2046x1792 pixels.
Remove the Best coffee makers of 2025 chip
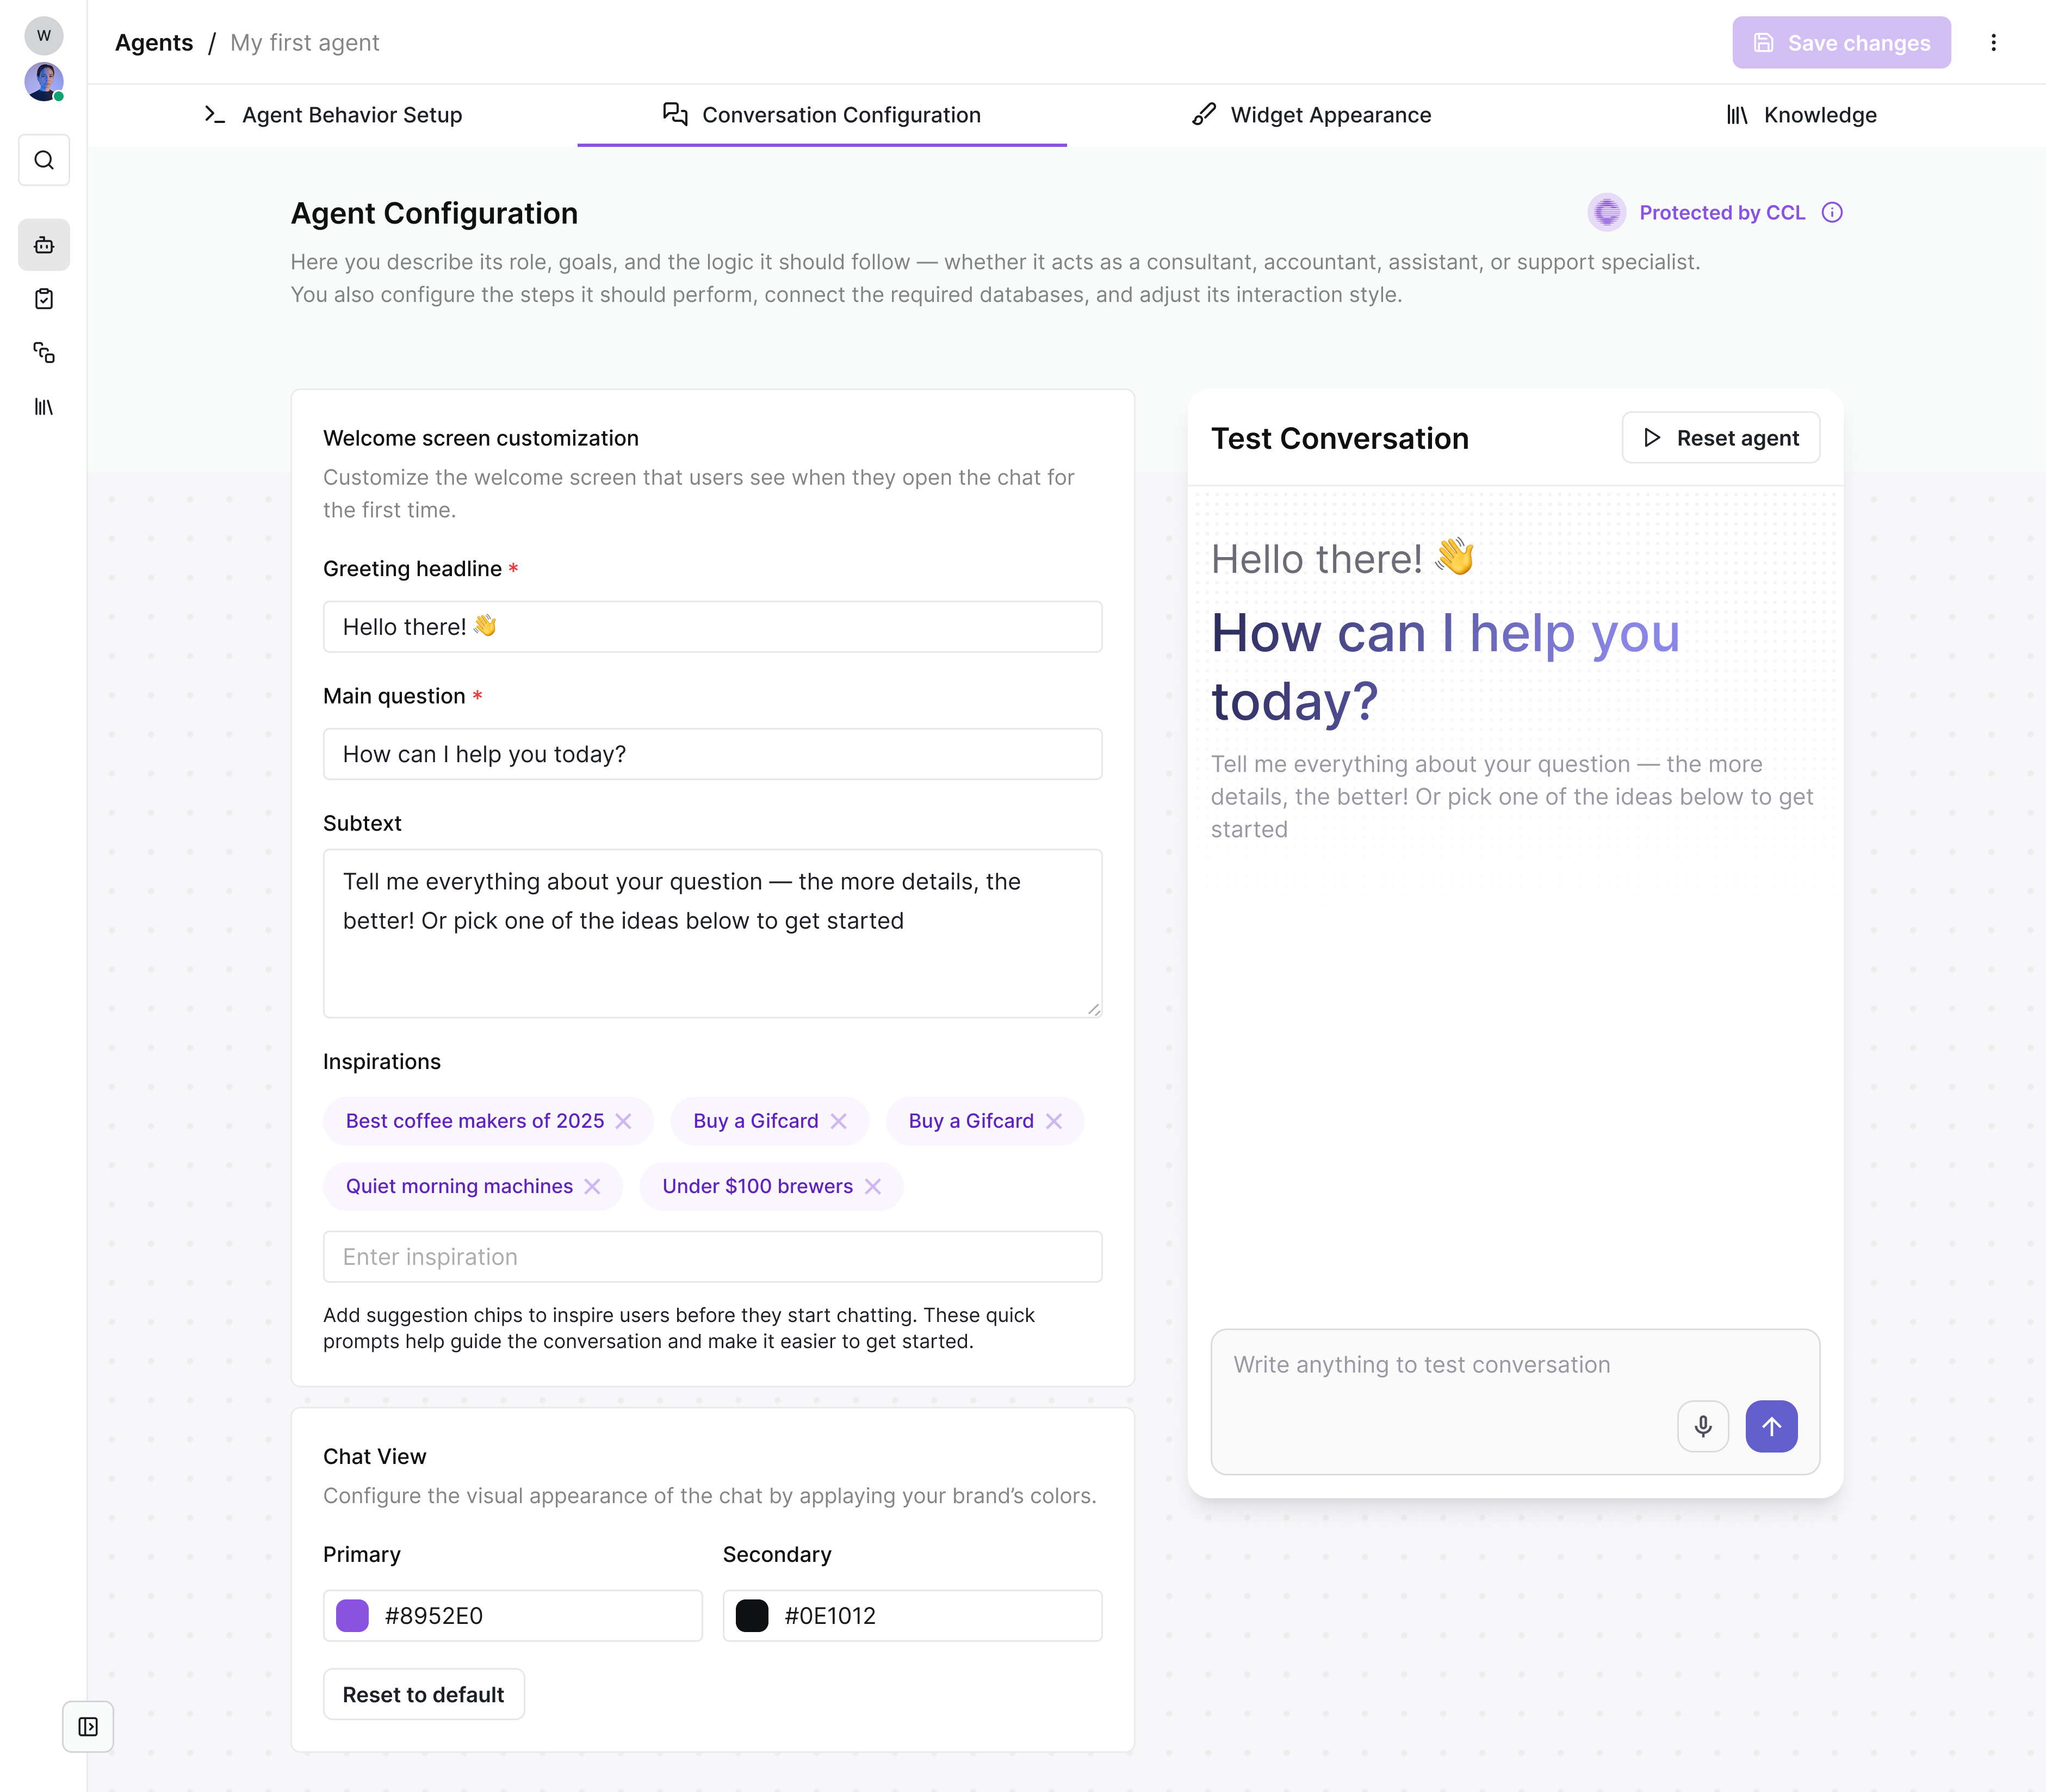click(x=624, y=1121)
